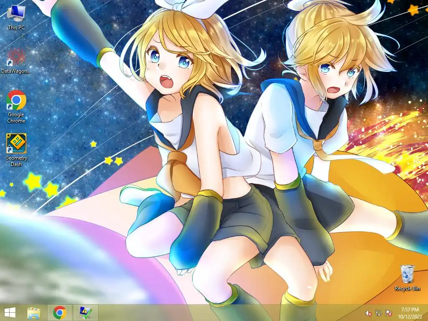The width and height of the screenshot is (428, 321).
Task: Select the DataWagon desktop shortcut
Action: coord(16,61)
